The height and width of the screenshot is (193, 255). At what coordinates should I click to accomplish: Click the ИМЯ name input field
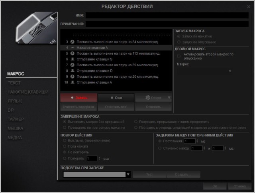(x=167, y=15)
